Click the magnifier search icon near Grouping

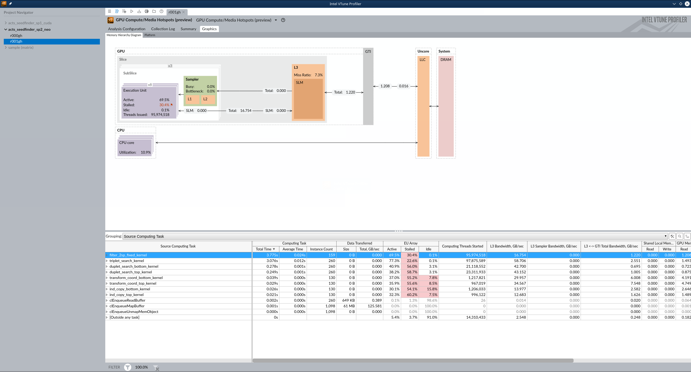[680, 236]
